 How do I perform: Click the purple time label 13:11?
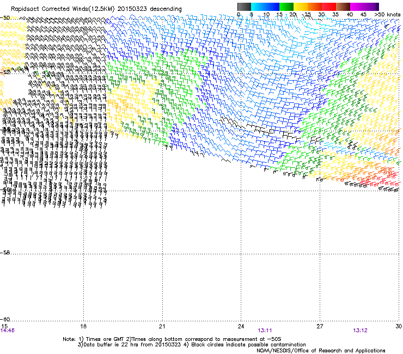[265, 331]
